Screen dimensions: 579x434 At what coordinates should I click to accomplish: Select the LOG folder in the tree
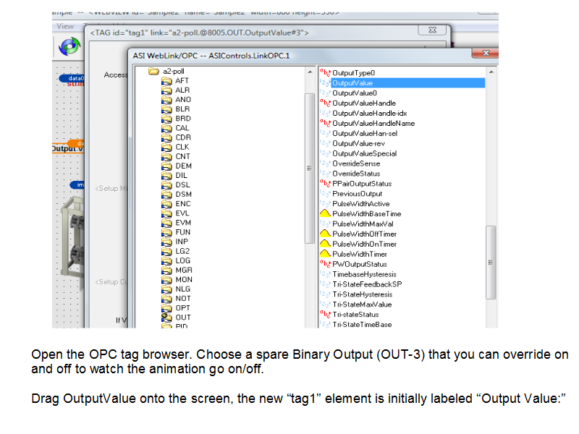tap(182, 260)
